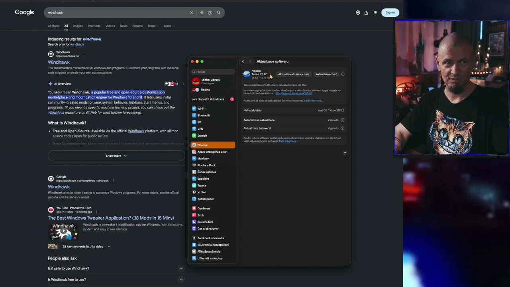
Task: Select Zvuk sound settings
Action: (213, 215)
